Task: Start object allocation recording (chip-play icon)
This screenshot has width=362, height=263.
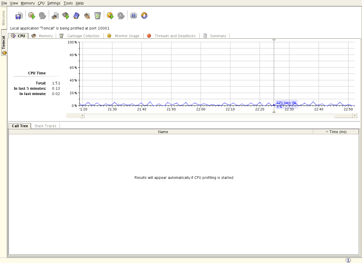Action: point(66,16)
